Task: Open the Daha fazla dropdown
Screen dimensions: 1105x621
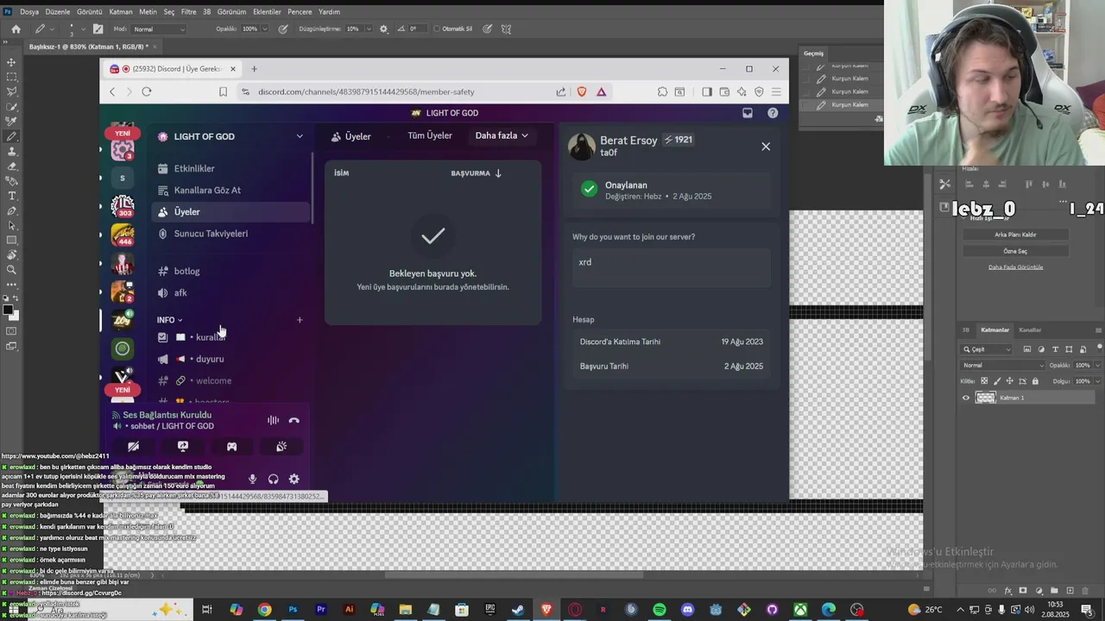Action: pos(502,135)
